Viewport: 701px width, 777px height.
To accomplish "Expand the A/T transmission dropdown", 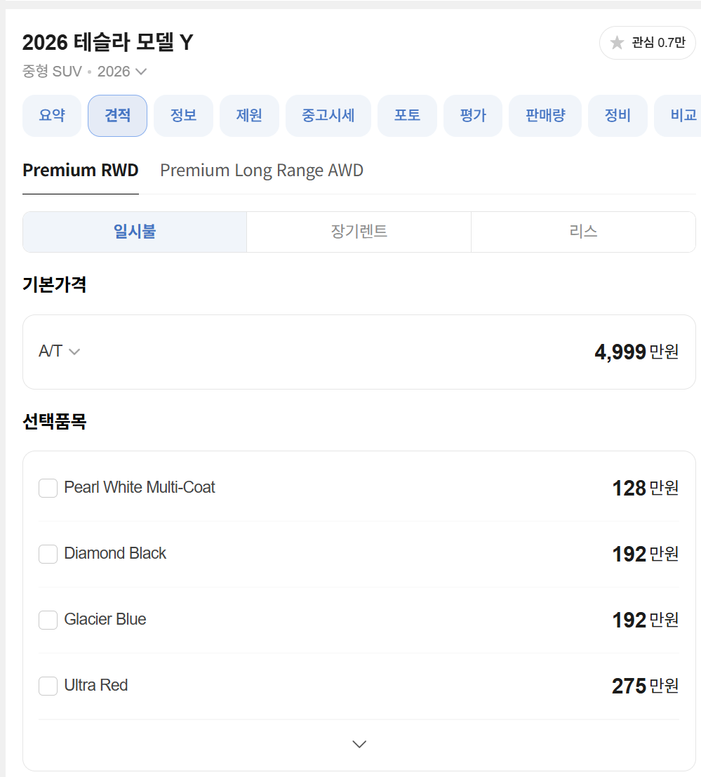I will tap(60, 352).
